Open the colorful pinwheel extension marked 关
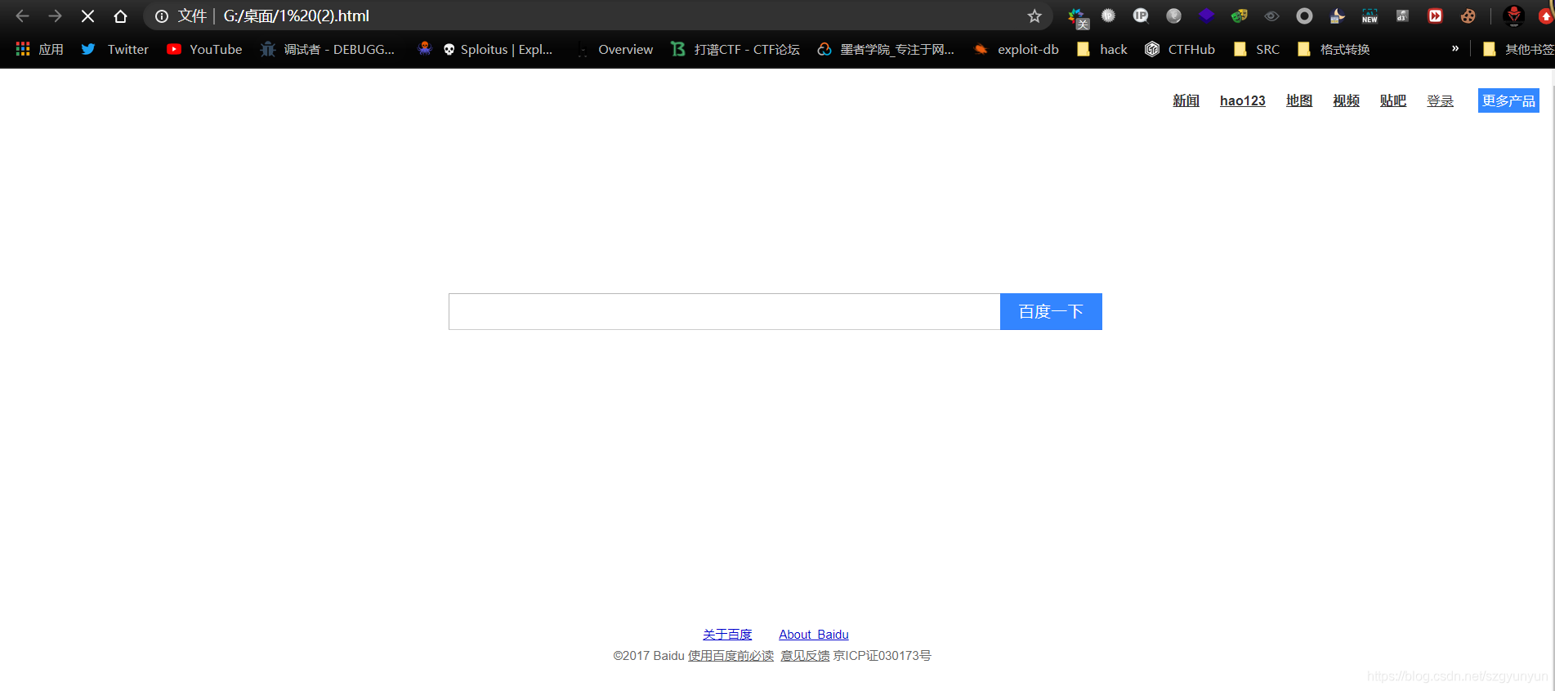This screenshot has height=691, width=1555. [x=1077, y=16]
